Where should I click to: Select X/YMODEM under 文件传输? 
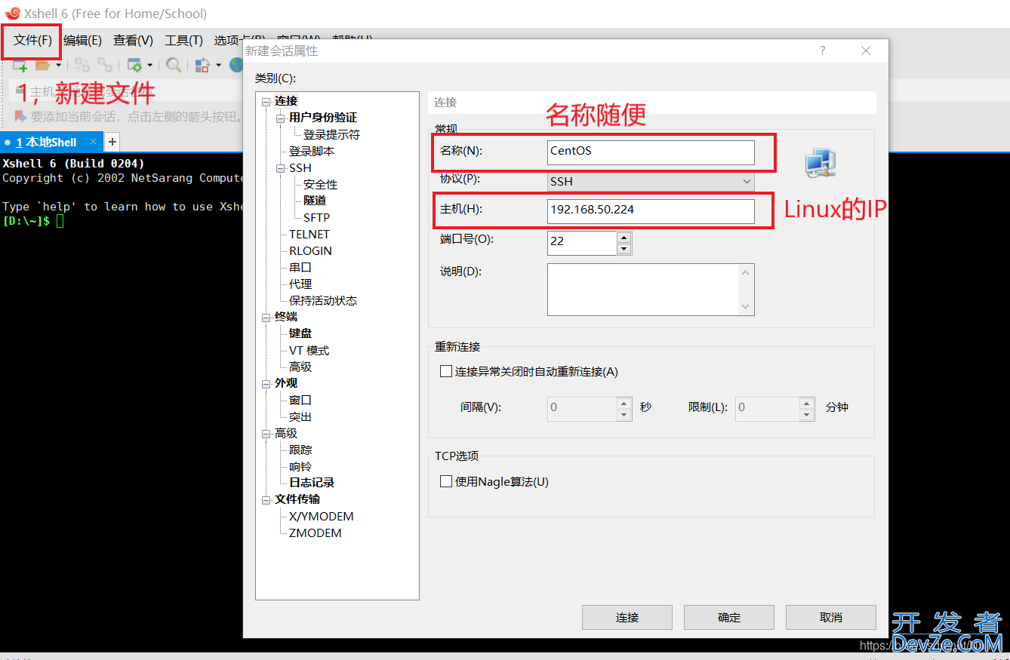click(321, 517)
